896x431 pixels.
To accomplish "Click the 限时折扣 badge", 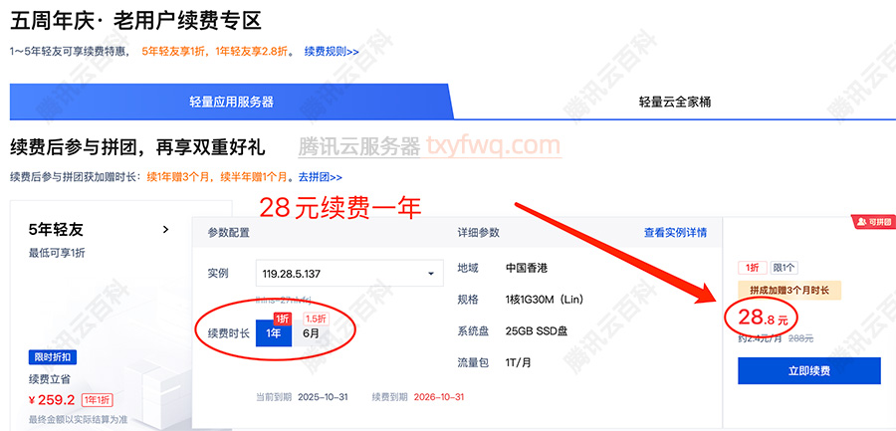I will (x=53, y=357).
